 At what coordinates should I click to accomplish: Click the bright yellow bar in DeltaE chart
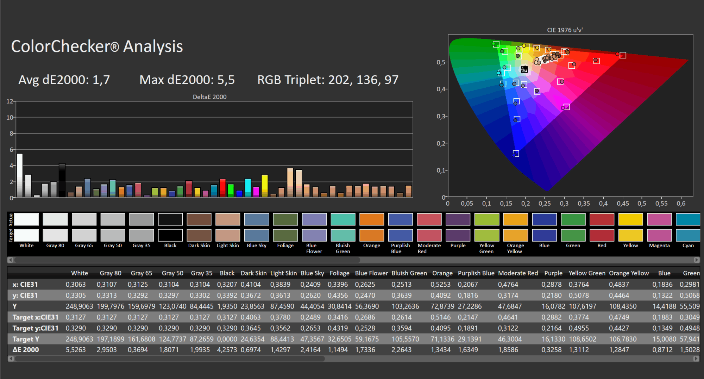(x=265, y=185)
